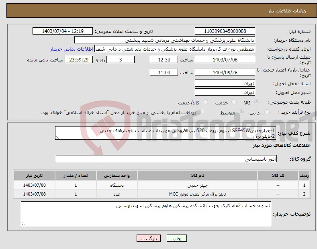This screenshot has width=317, height=249.
Task: Toggle the اسناد خزانه اسلامی payment checkbox
Action: (x=202, y=112)
